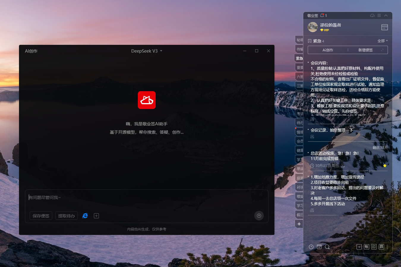Click the small icon below 5.多多开展线下活动
The height and width of the screenshot is (267, 401).
pos(312,210)
